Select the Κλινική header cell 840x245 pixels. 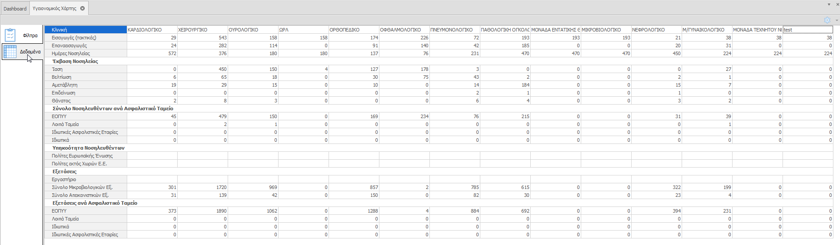point(86,30)
